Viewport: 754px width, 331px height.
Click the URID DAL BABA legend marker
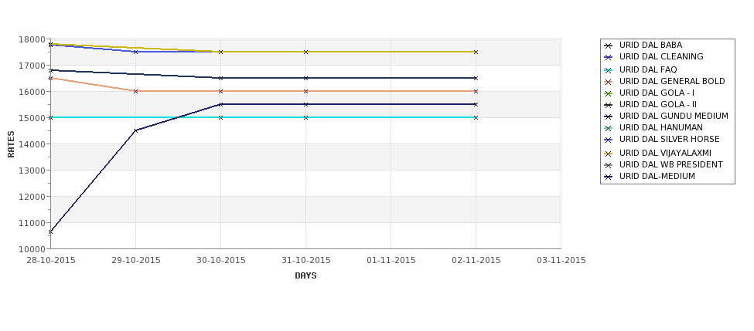tap(609, 46)
